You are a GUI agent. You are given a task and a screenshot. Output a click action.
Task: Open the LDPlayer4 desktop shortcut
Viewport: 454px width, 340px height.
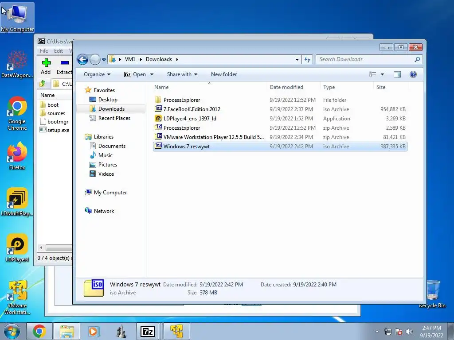coord(17,248)
